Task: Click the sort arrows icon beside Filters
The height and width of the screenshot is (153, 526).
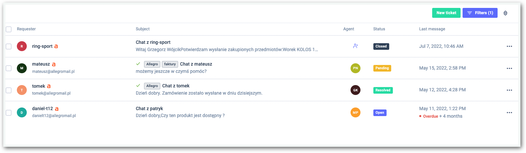Action: click(x=505, y=13)
